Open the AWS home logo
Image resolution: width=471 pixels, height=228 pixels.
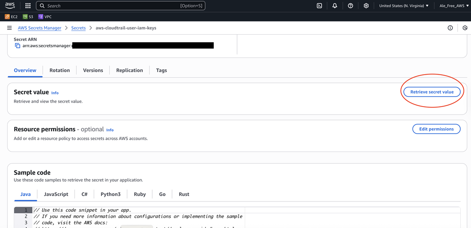coord(10,5)
